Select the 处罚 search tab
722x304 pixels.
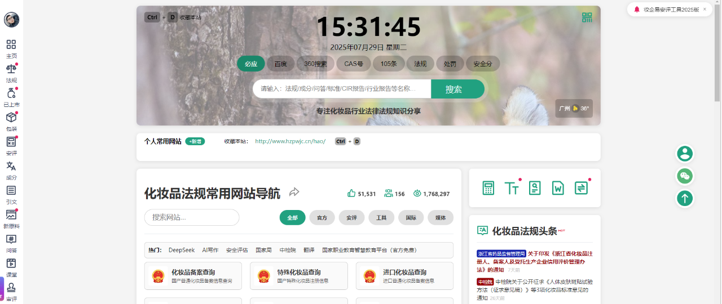(450, 64)
